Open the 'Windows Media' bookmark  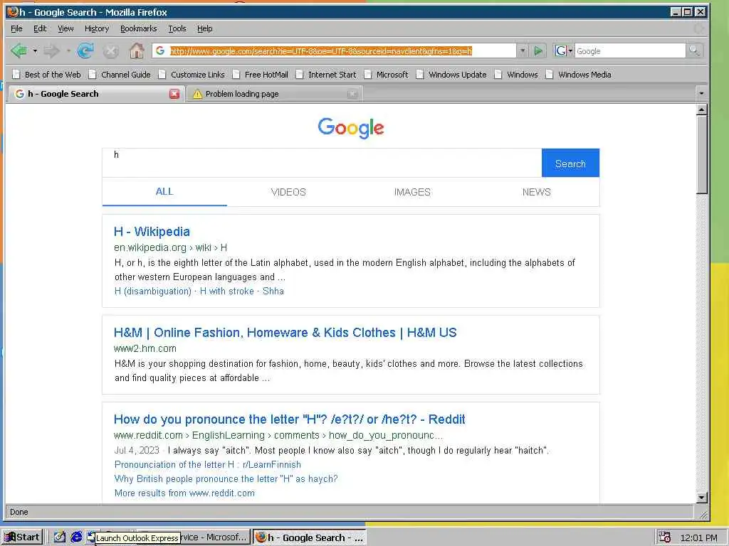[x=578, y=74]
